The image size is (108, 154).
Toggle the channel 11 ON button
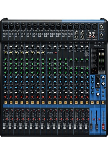[60, 102]
